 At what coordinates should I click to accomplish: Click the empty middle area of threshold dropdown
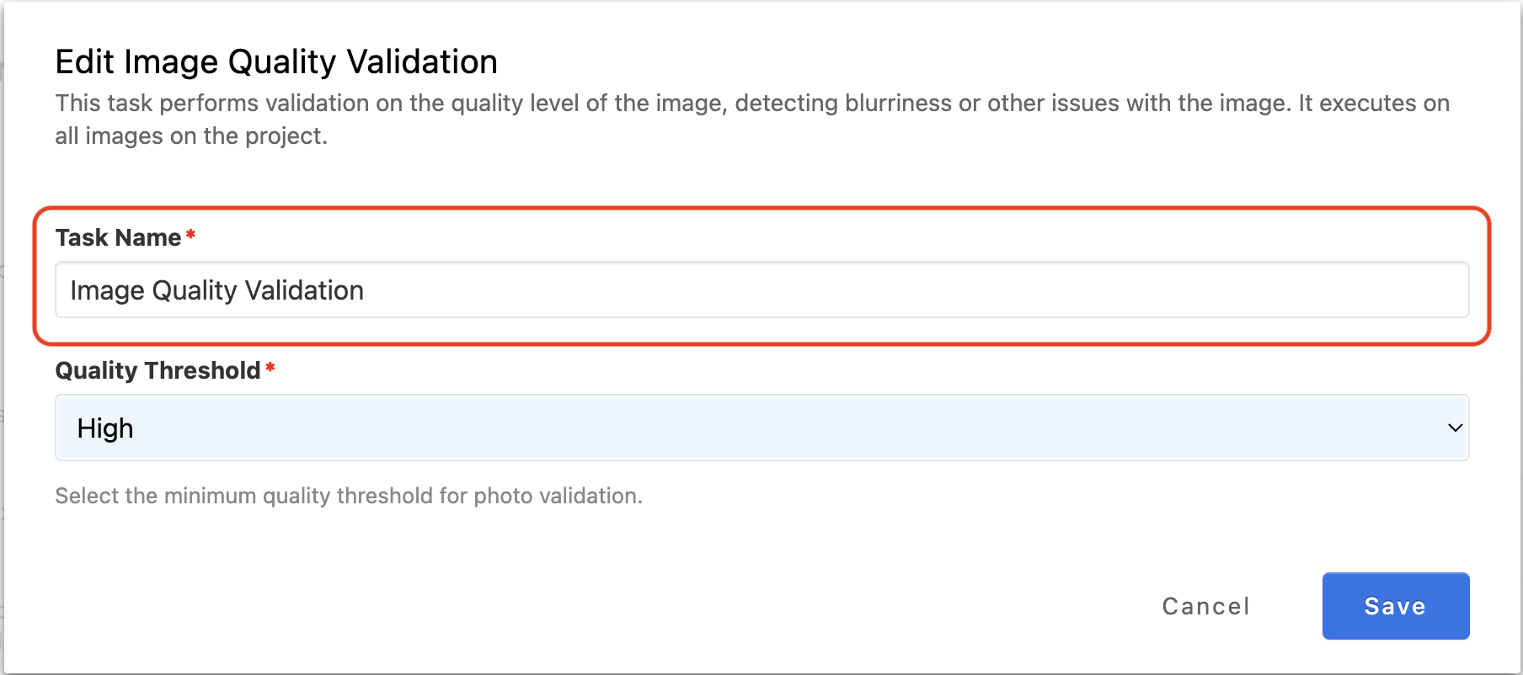coord(761,428)
